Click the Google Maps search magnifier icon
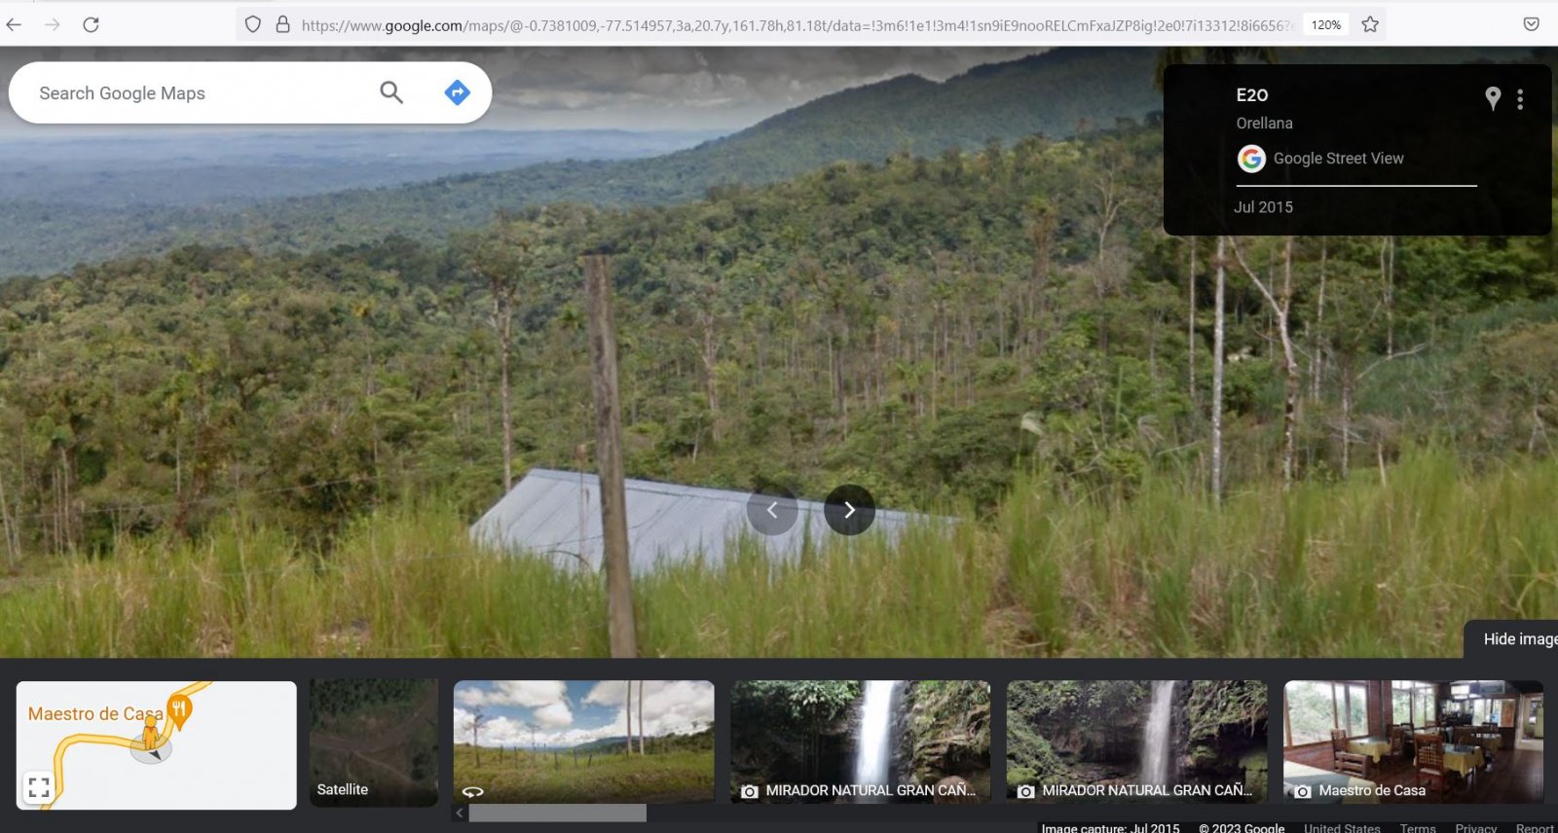This screenshot has width=1558, height=833. click(x=391, y=92)
